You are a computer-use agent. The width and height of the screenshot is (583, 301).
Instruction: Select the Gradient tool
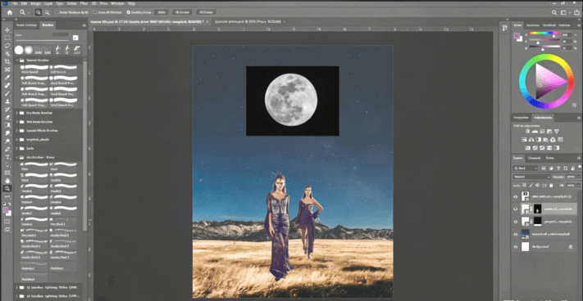(x=7, y=125)
